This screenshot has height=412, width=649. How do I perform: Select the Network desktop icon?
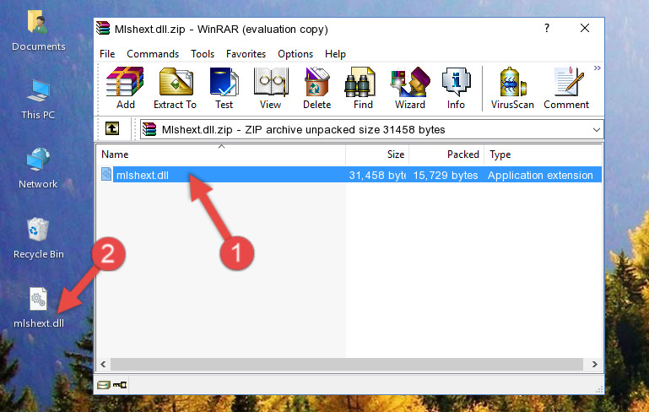tap(38, 168)
